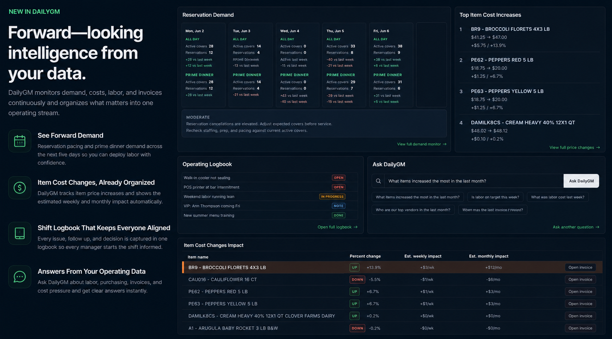
Task: Click the calendar icon beside See Forward Demand
Action: coord(20,141)
